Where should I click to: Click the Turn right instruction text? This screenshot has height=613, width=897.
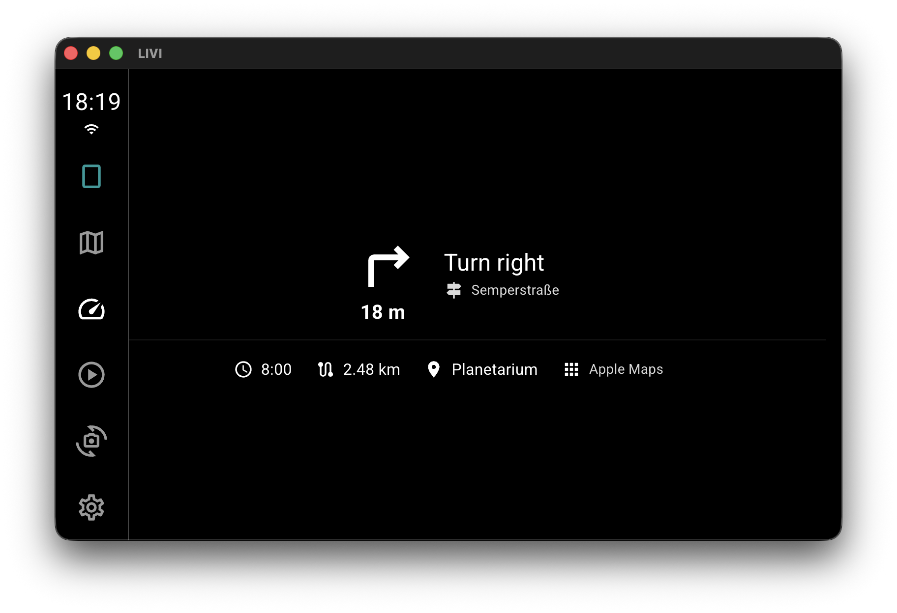(494, 262)
